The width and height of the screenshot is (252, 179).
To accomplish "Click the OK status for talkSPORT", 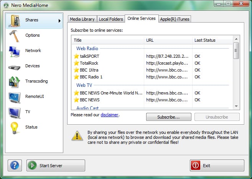I will (198, 56).
